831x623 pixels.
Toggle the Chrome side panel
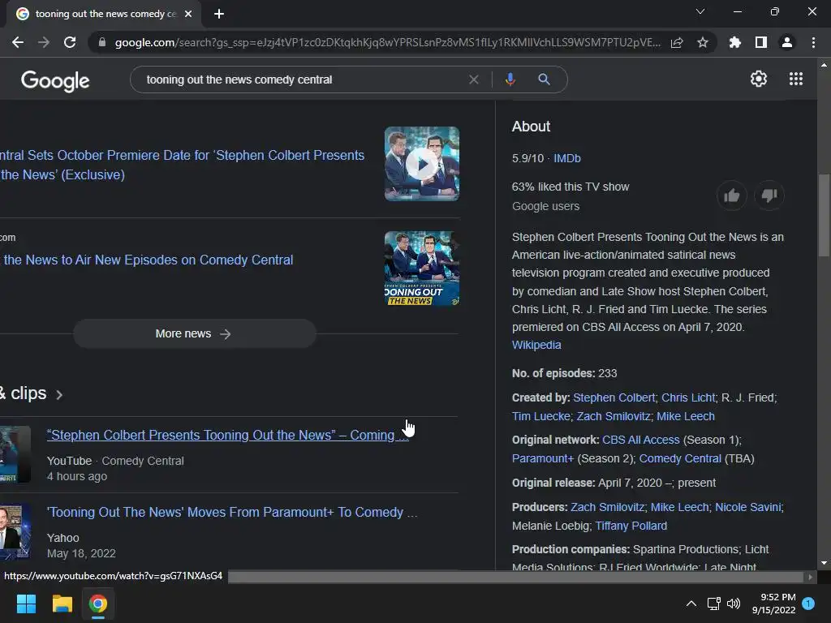[761, 42]
